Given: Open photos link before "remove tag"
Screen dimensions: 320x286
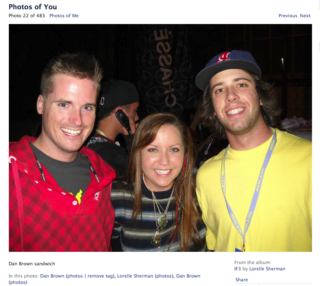Looking at the screenshot, I should coord(75,276).
